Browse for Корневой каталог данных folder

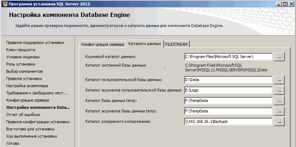click(279, 57)
